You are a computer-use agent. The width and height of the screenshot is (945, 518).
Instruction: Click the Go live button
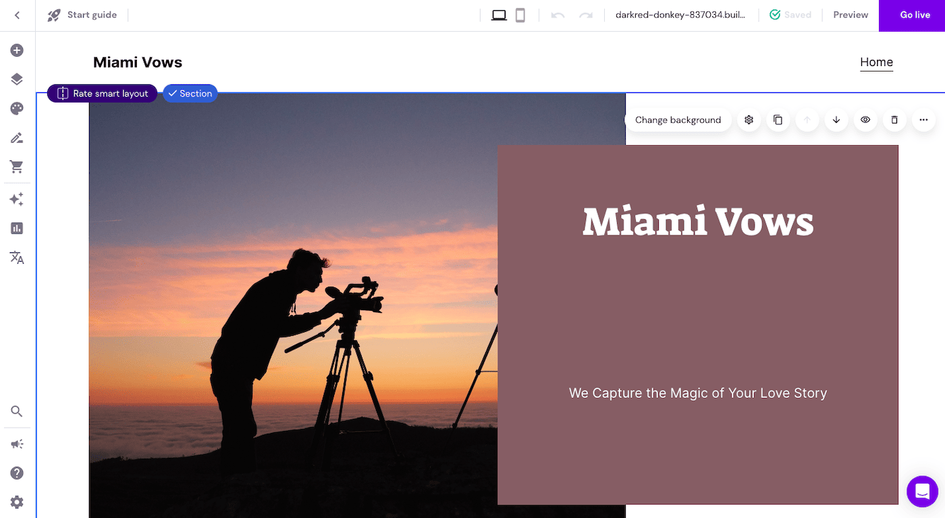pos(915,16)
